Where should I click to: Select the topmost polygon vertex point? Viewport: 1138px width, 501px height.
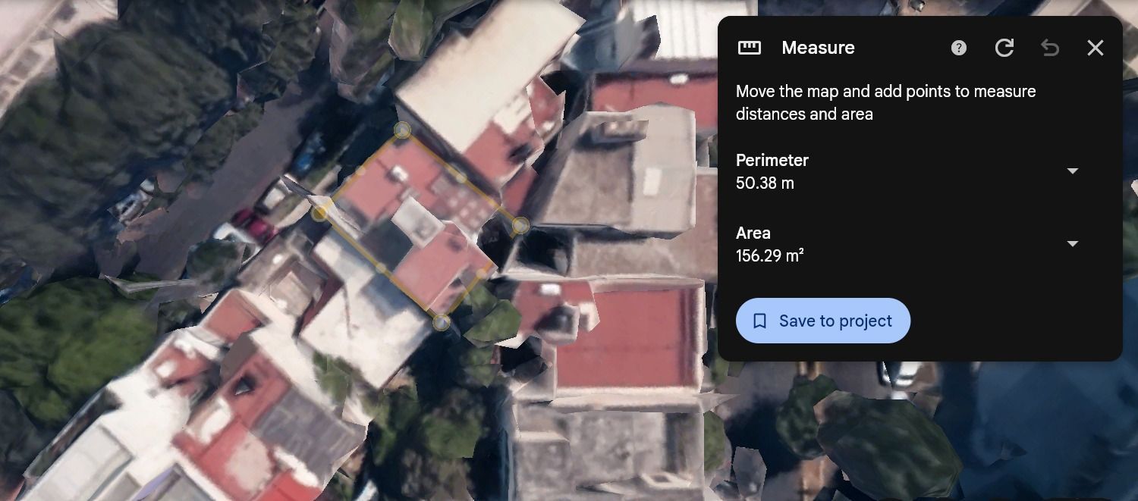coord(403,130)
